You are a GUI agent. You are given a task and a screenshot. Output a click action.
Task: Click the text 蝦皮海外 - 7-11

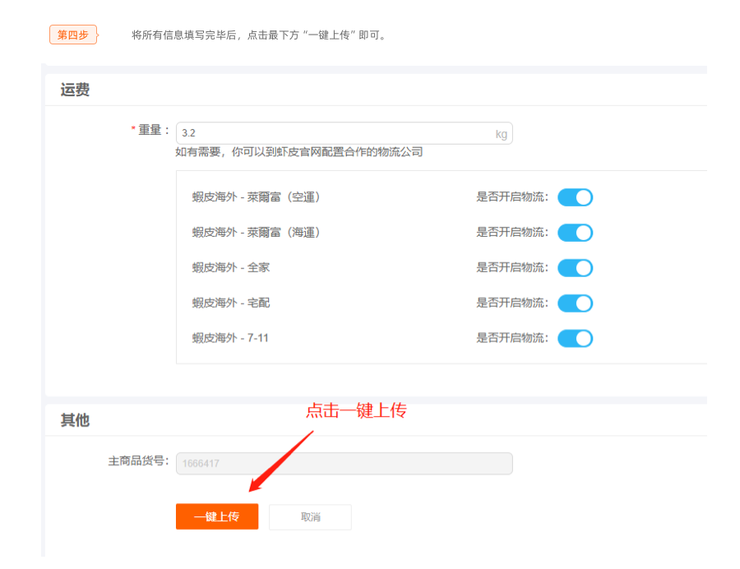230,338
